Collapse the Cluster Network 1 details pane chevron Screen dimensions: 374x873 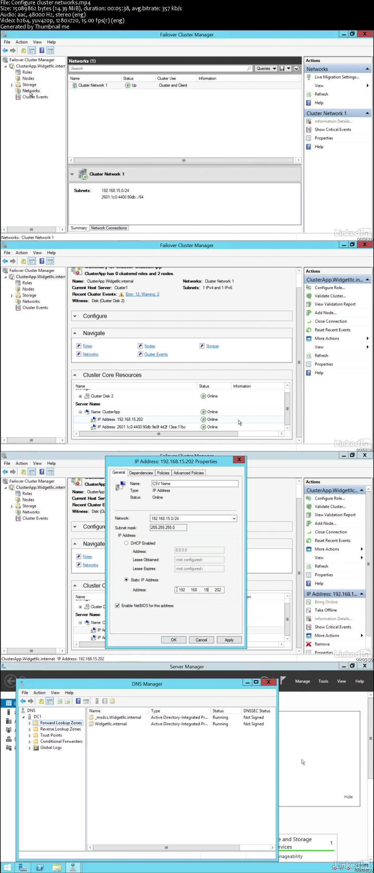click(x=72, y=174)
